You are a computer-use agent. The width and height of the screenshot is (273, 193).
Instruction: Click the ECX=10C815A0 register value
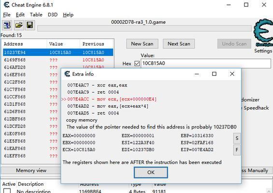(x=79, y=150)
